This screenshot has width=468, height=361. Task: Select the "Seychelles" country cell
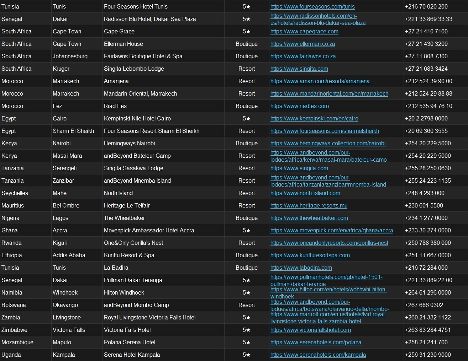26,193
